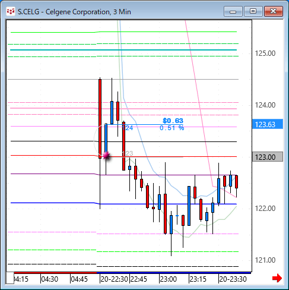
Task: Click the 23:15 time axis label
Action: [x=198, y=279]
